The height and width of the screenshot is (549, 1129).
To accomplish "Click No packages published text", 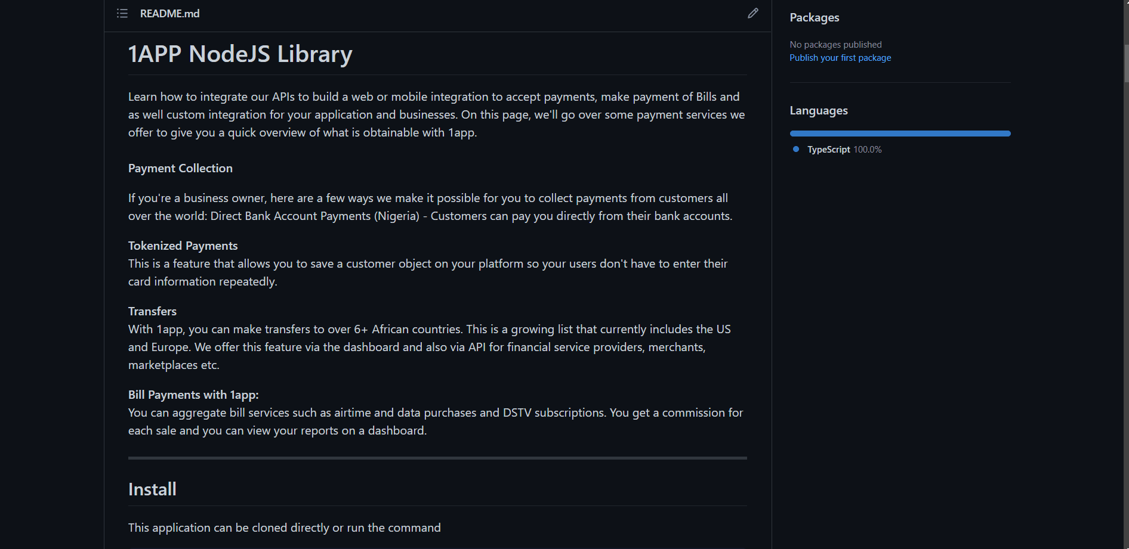I will [x=835, y=45].
